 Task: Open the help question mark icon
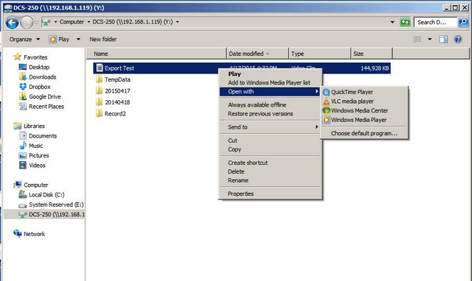[458, 39]
